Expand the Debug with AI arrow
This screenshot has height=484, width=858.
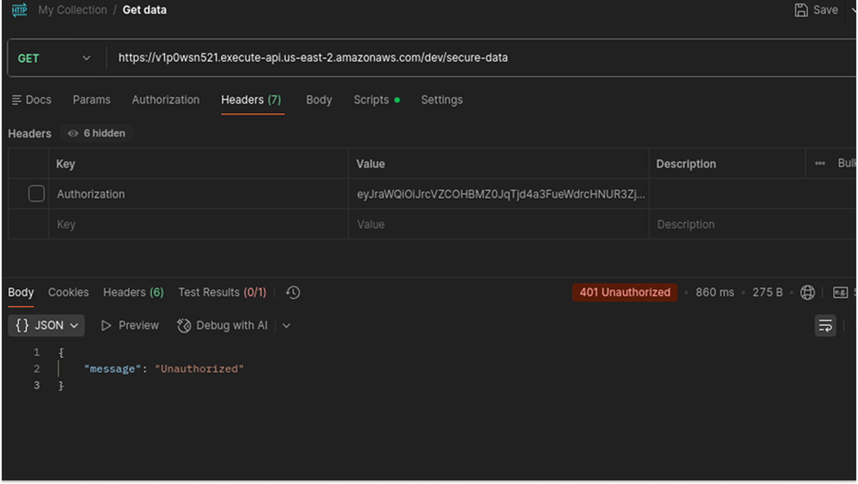pyautogui.click(x=287, y=326)
